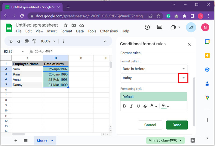This screenshot has width=215, height=146.
Task: Open Google Maps in side panel
Action: tap(207, 97)
